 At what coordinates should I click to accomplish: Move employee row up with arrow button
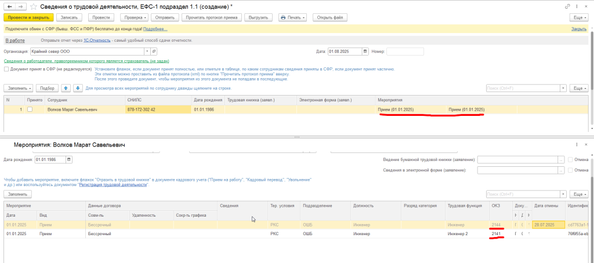point(66,88)
